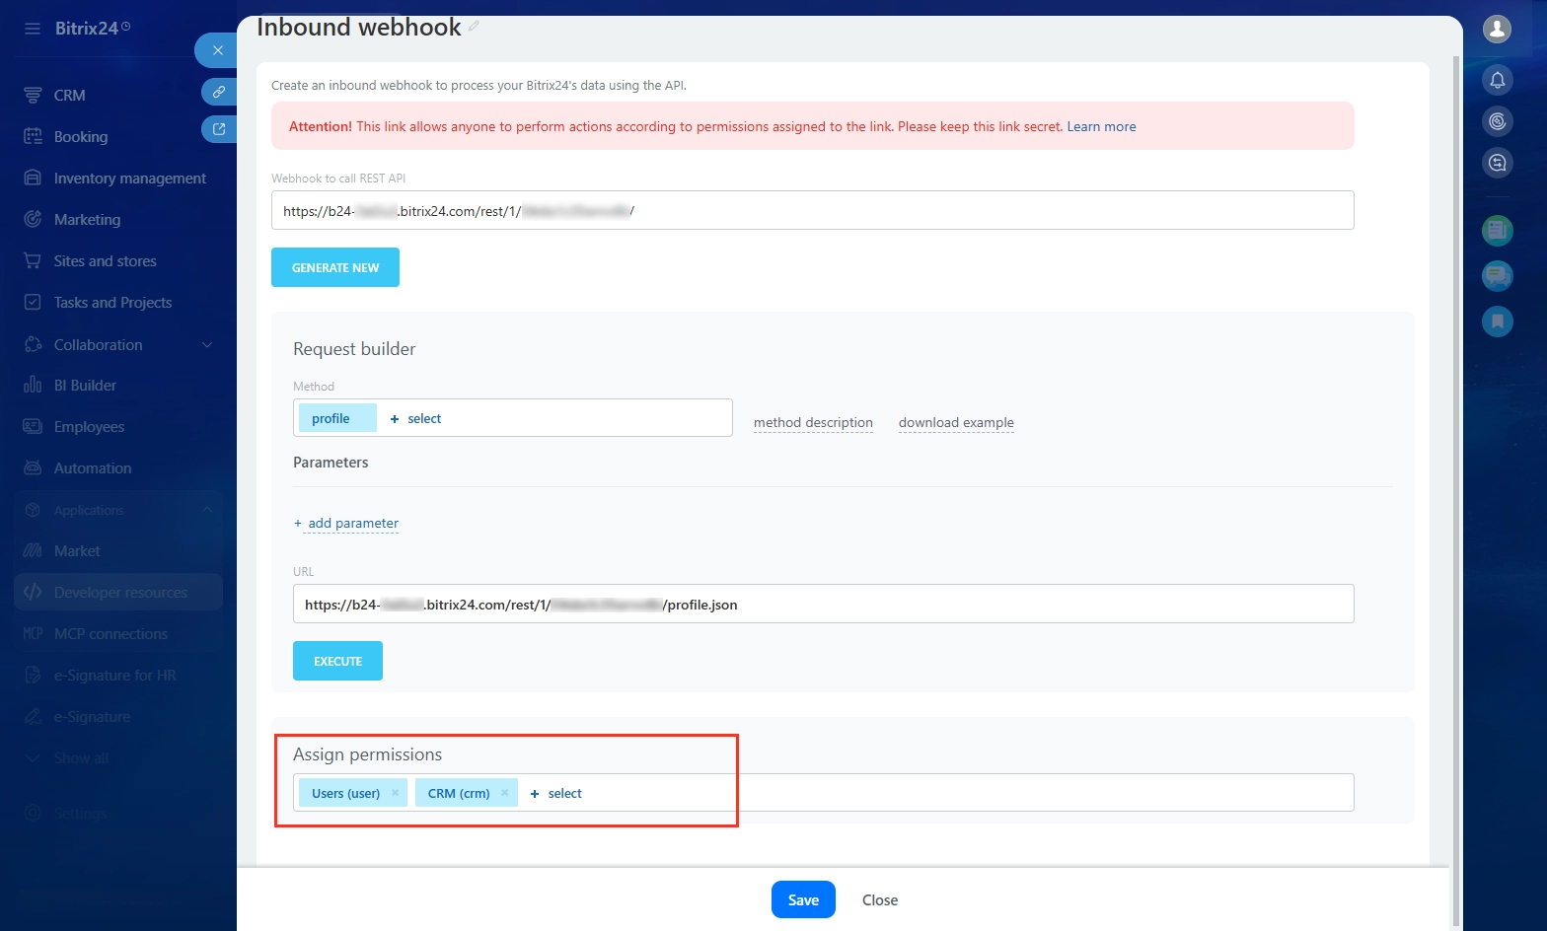Click the copy link icon on slider edge
The height and width of the screenshot is (931, 1547).
click(219, 92)
